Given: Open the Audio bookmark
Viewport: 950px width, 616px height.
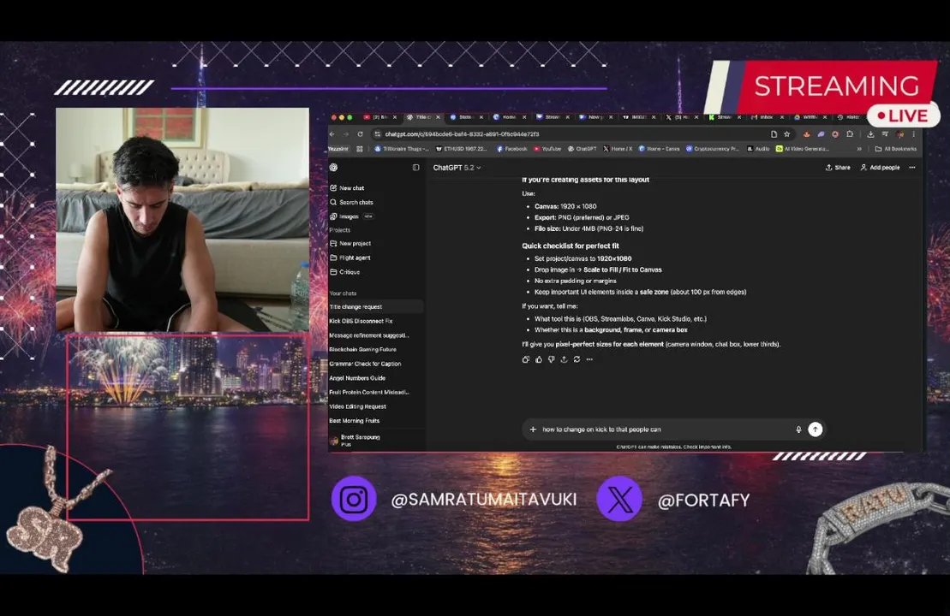Looking at the screenshot, I should [x=759, y=149].
